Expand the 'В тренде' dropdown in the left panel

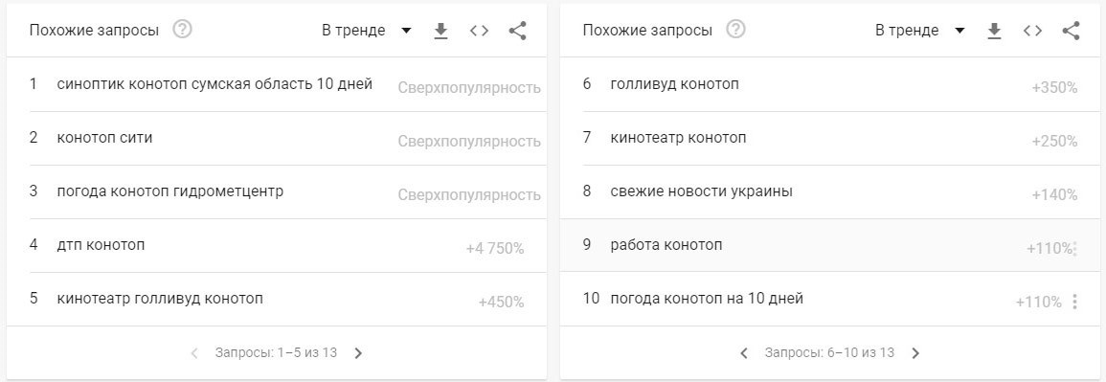pyautogui.click(x=367, y=31)
